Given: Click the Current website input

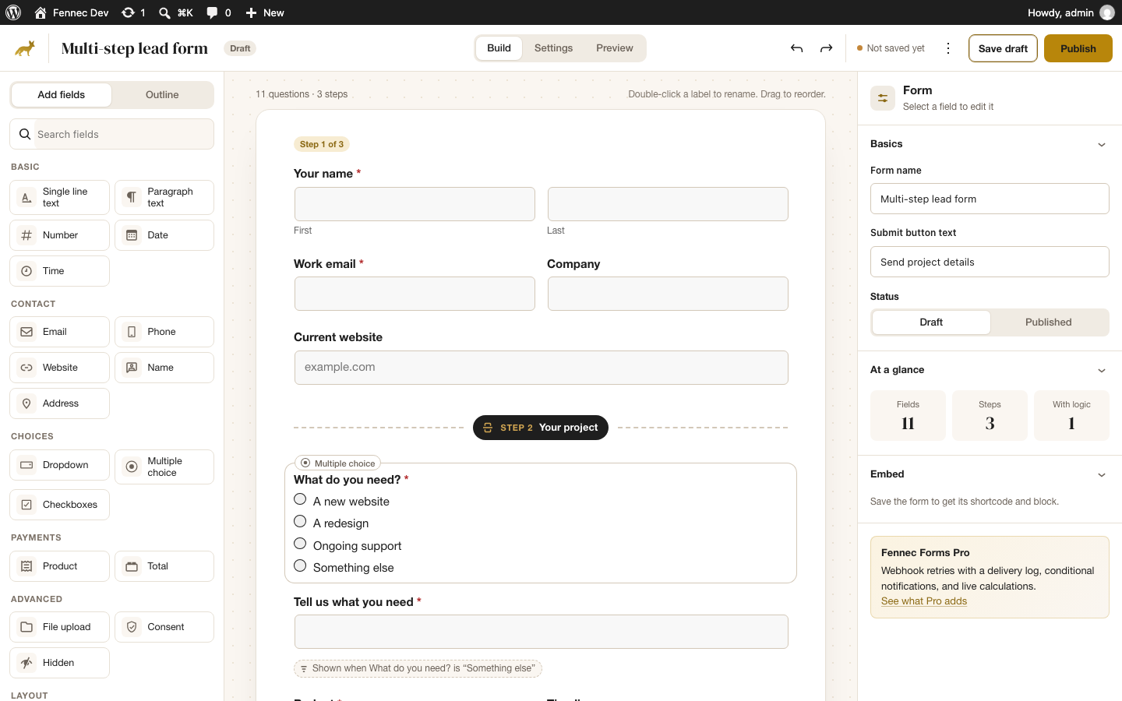Looking at the screenshot, I should point(542,368).
